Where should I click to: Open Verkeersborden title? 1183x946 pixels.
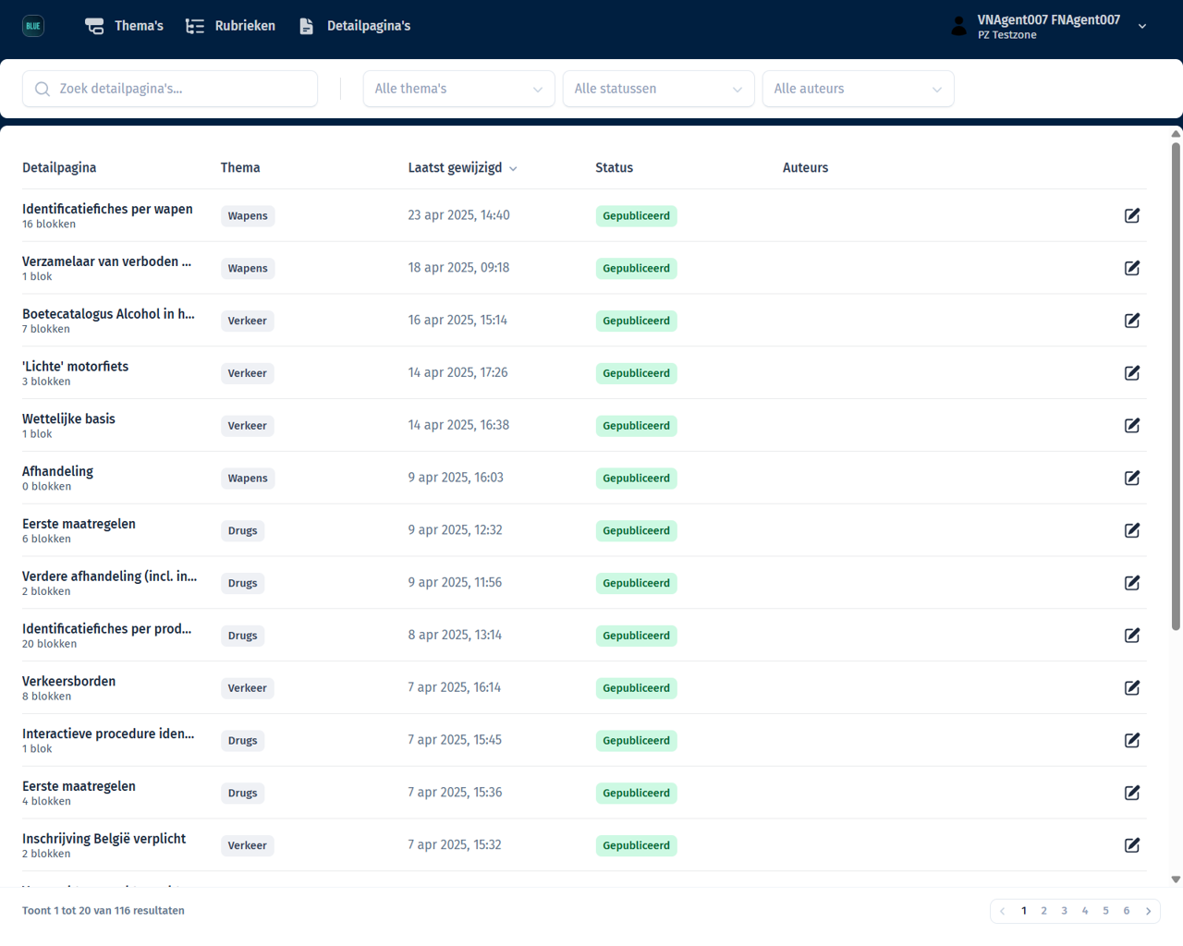pyautogui.click(x=69, y=681)
